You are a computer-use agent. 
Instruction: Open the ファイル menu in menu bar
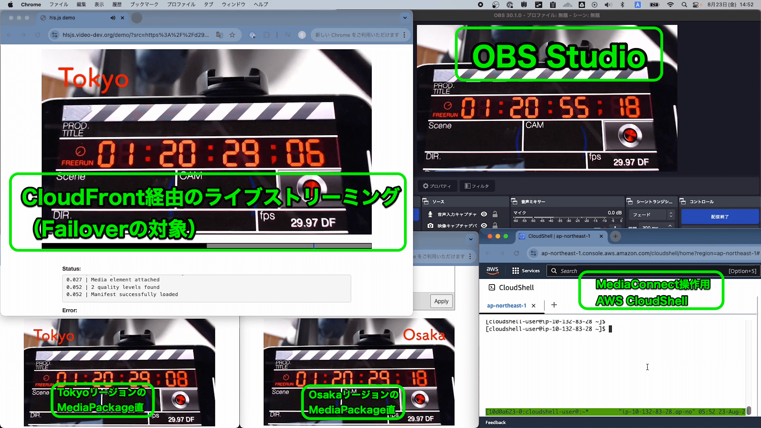(59, 5)
